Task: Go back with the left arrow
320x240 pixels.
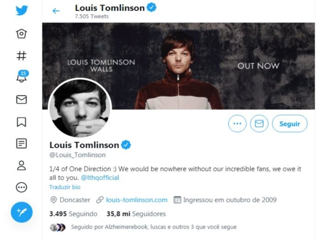Action: click(56, 11)
